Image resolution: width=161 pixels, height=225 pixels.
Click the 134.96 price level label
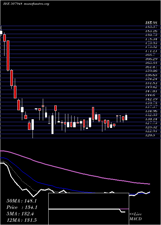(x=151, y=111)
